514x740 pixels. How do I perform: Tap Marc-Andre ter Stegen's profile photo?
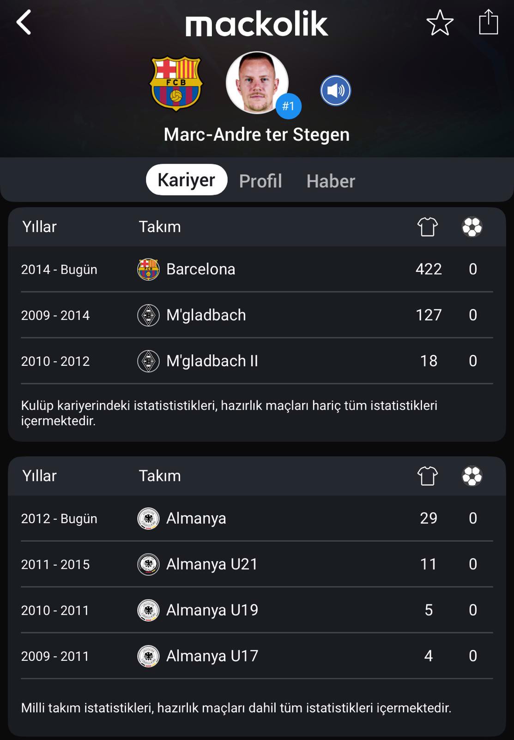tap(257, 83)
